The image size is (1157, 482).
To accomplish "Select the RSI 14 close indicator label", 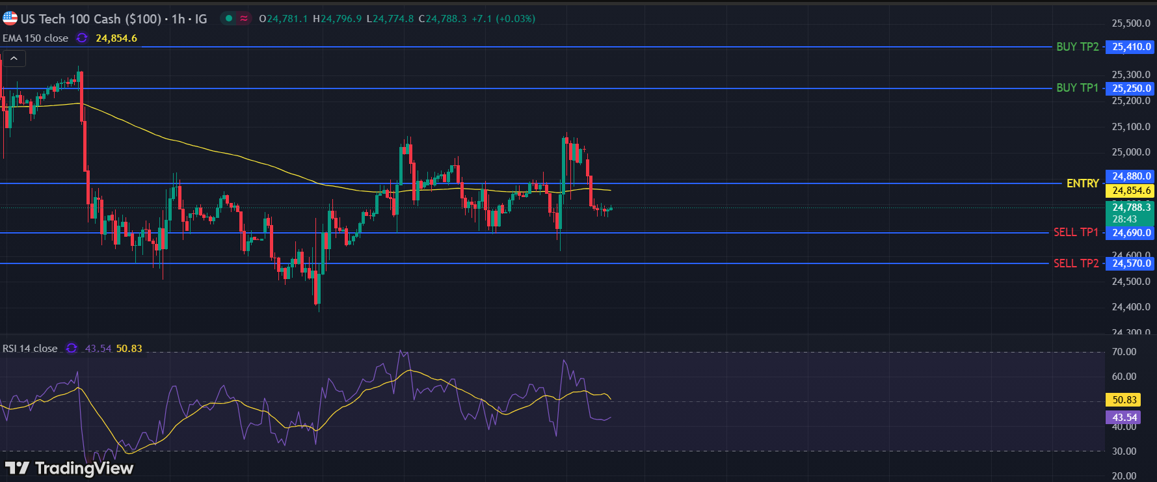I will coord(30,349).
